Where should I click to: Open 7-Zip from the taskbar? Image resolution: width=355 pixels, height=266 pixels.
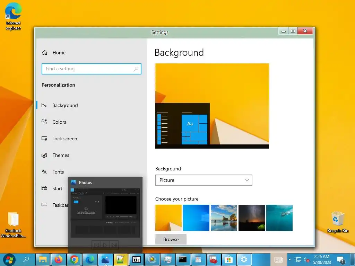point(137,259)
